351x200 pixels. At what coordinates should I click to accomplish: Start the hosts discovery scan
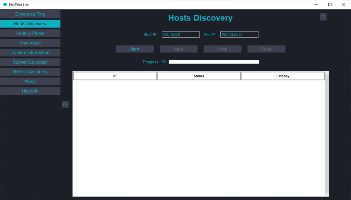tap(135, 49)
